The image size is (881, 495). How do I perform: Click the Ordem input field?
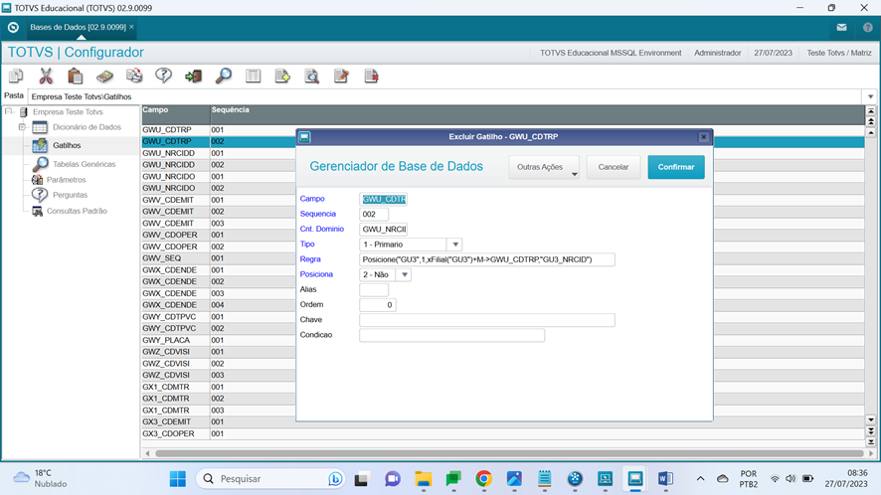click(x=378, y=305)
